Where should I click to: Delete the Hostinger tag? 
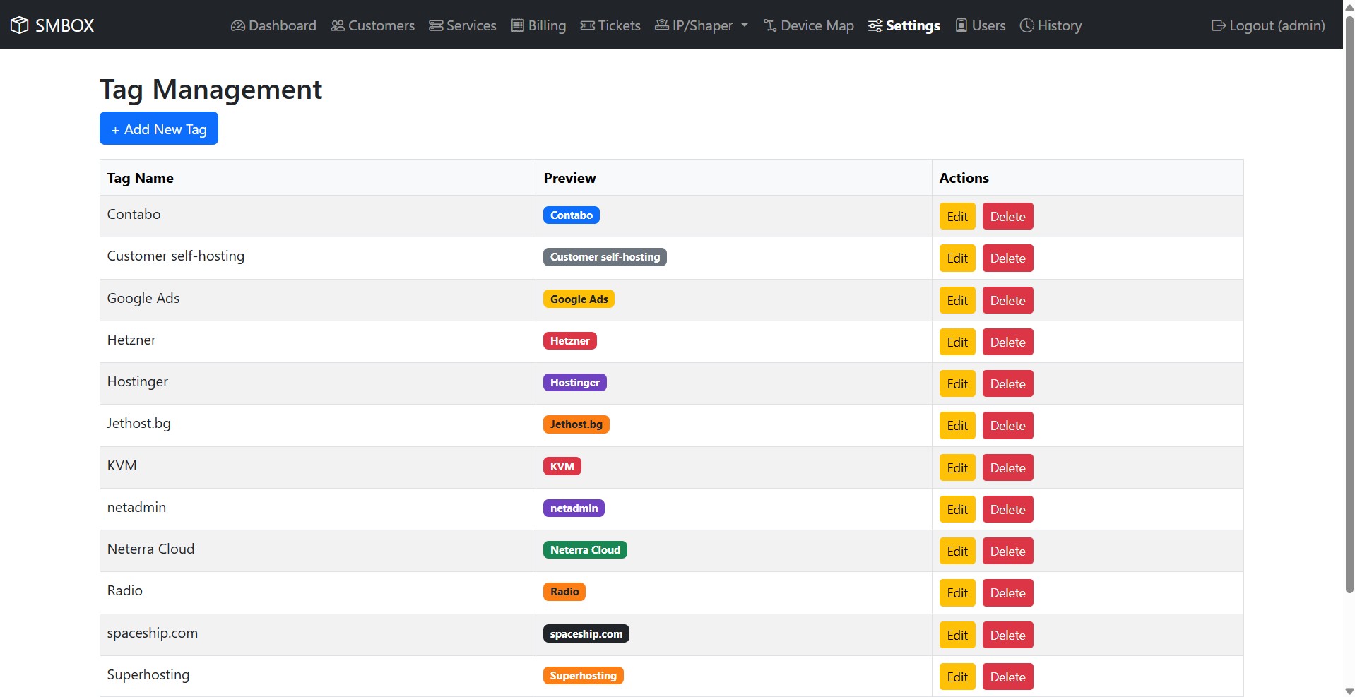tap(1007, 383)
